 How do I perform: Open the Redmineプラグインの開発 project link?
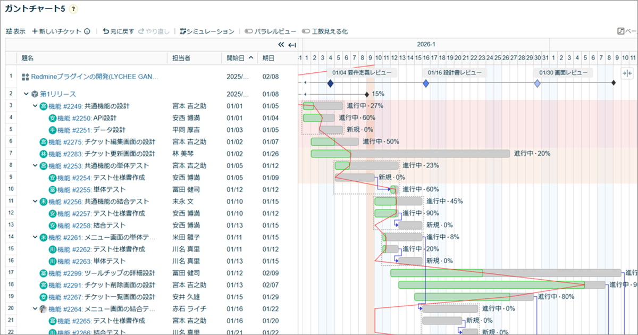click(94, 77)
